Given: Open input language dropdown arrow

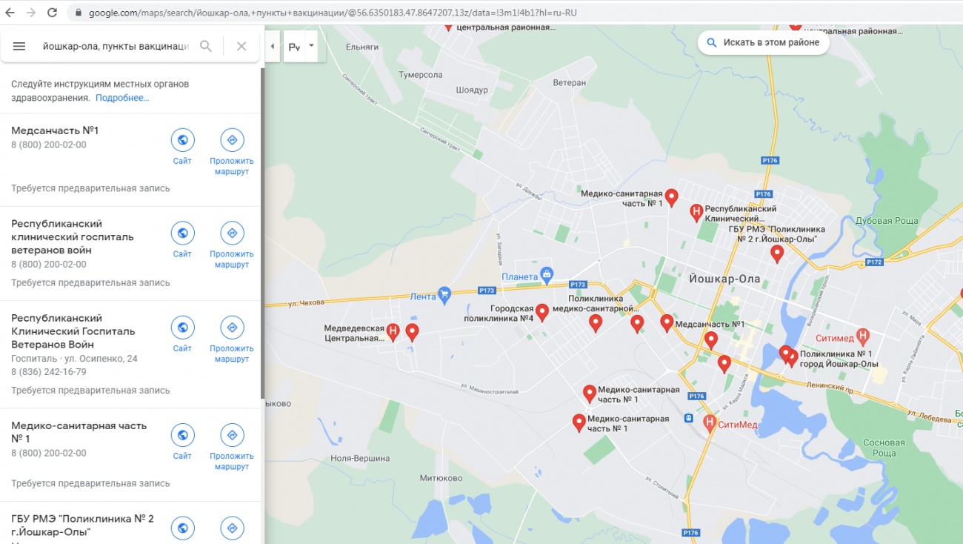Looking at the screenshot, I should click(311, 46).
